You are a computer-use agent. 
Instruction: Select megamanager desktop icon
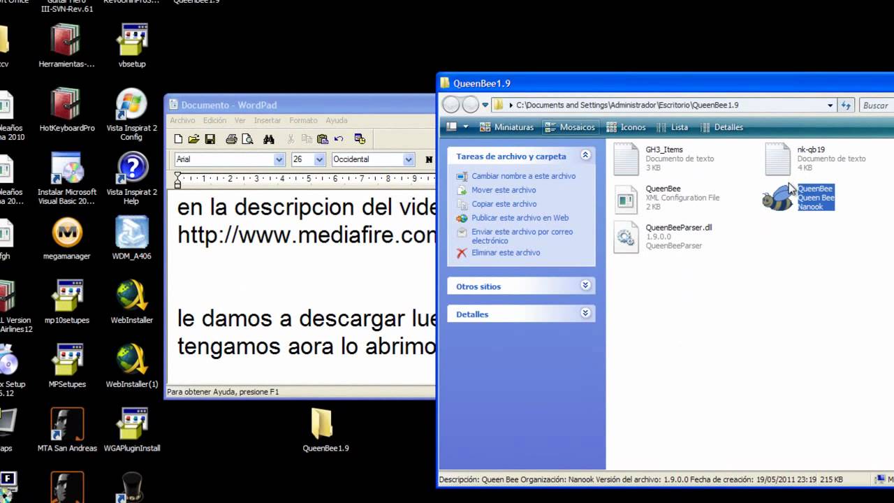(67, 238)
